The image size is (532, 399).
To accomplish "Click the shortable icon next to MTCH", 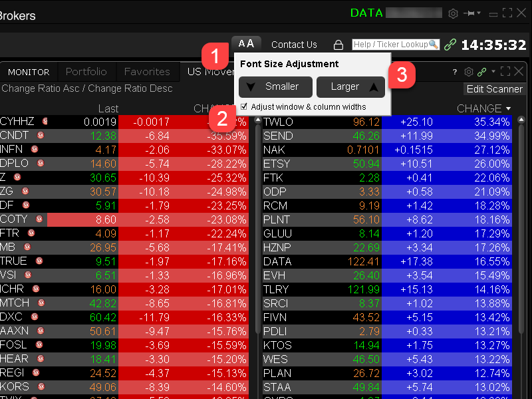I will pos(41,303).
